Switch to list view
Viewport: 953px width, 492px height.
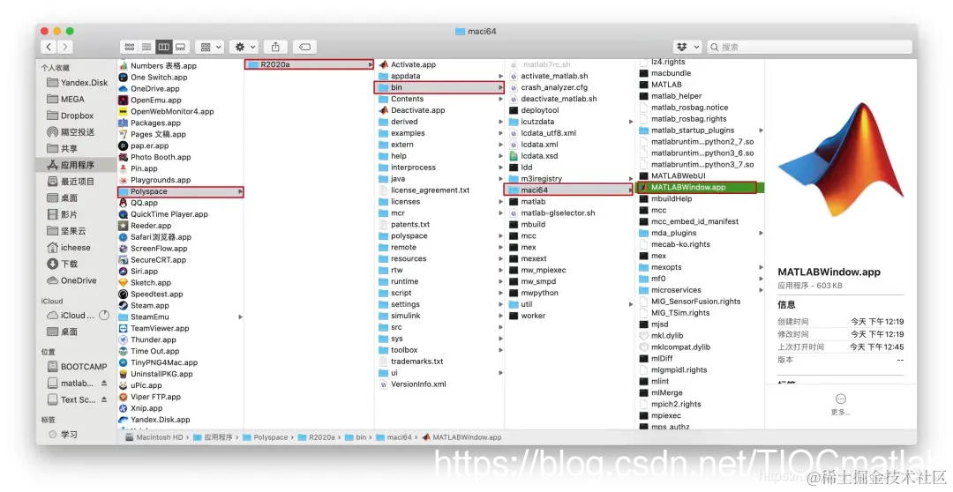click(x=146, y=47)
